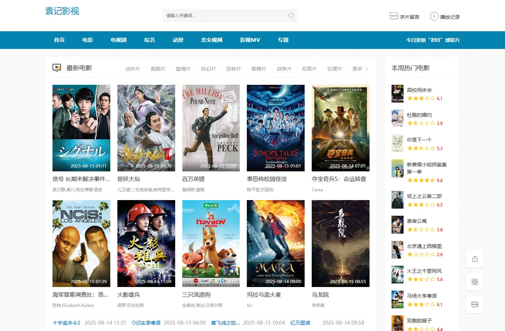
Task: Open 马场大亨粤语 hot entry
Action: tap(422, 296)
